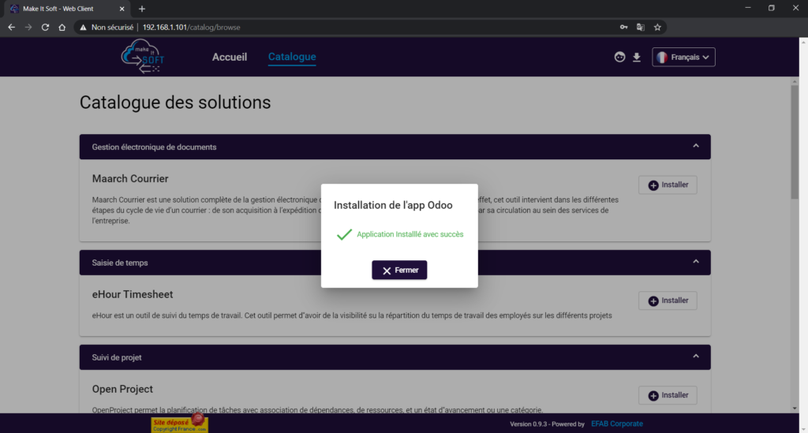Install Open Project
The width and height of the screenshot is (808, 433).
click(x=668, y=395)
